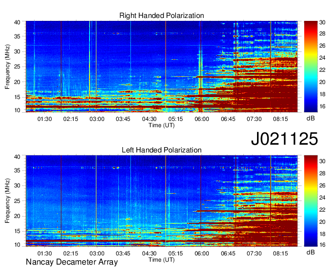
Task: Click 20 MHz tick on Left Handed frequency axis
Action: [x=17, y=216]
